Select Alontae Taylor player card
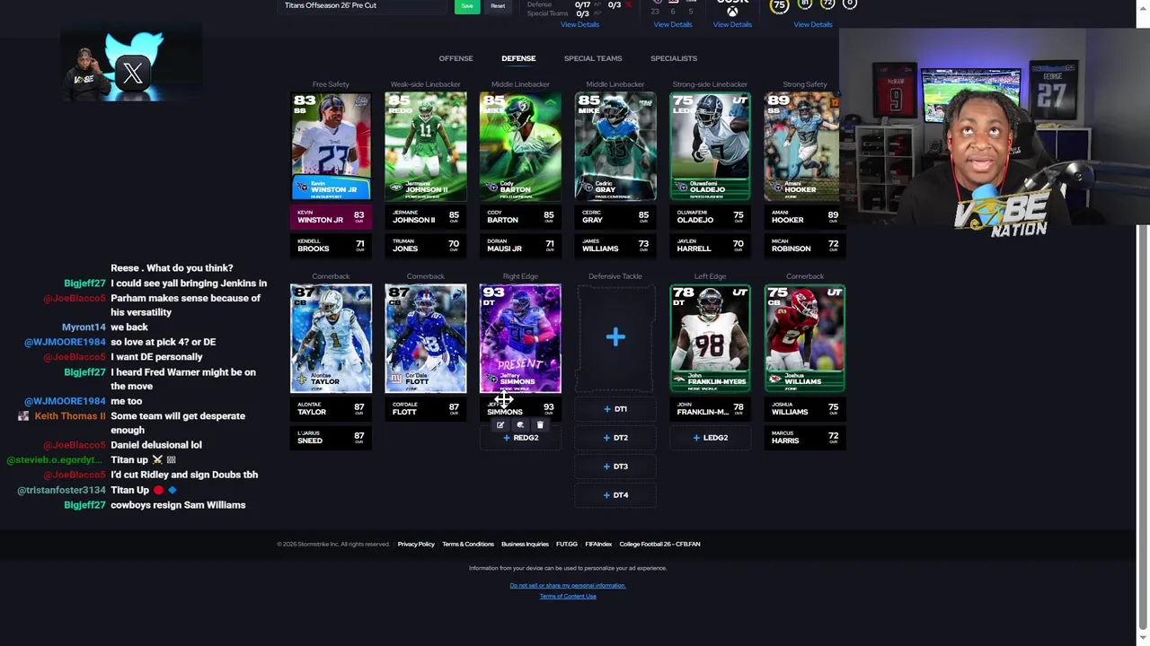1150x646 pixels. [x=331, y=338]
